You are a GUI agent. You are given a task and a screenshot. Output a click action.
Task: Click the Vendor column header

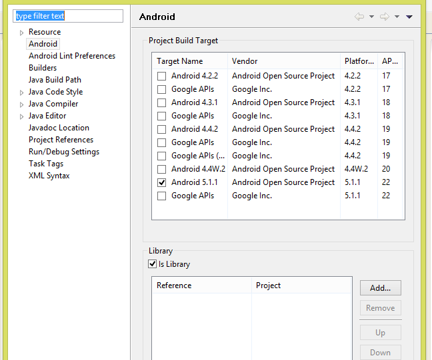(245, 61)
